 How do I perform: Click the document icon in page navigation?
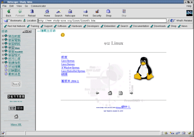coord(120,93)
